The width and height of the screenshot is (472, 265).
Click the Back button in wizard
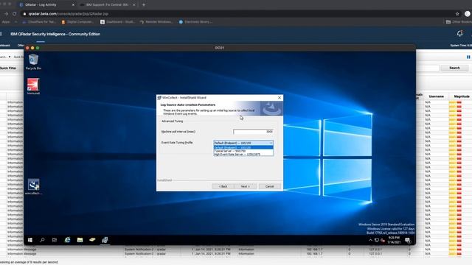(223, 186)
